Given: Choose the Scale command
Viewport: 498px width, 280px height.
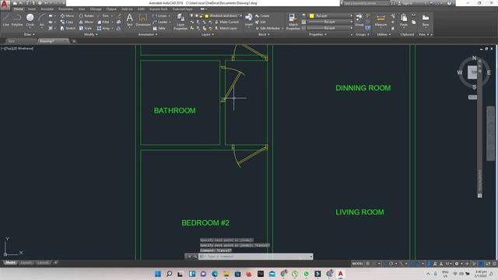Looking at the screenshot, I should [x=86, y=28].
